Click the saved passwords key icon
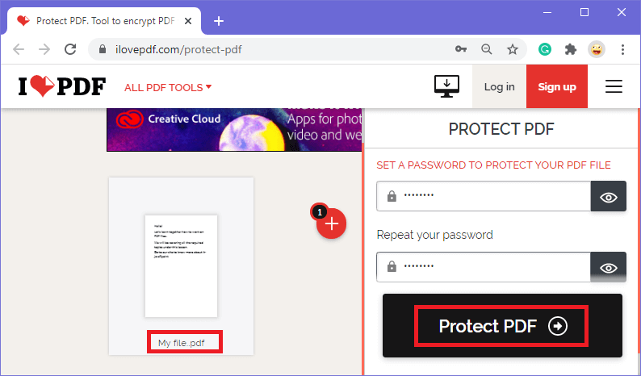This screenshot has width=641, height=376. (x=461, y=49)
